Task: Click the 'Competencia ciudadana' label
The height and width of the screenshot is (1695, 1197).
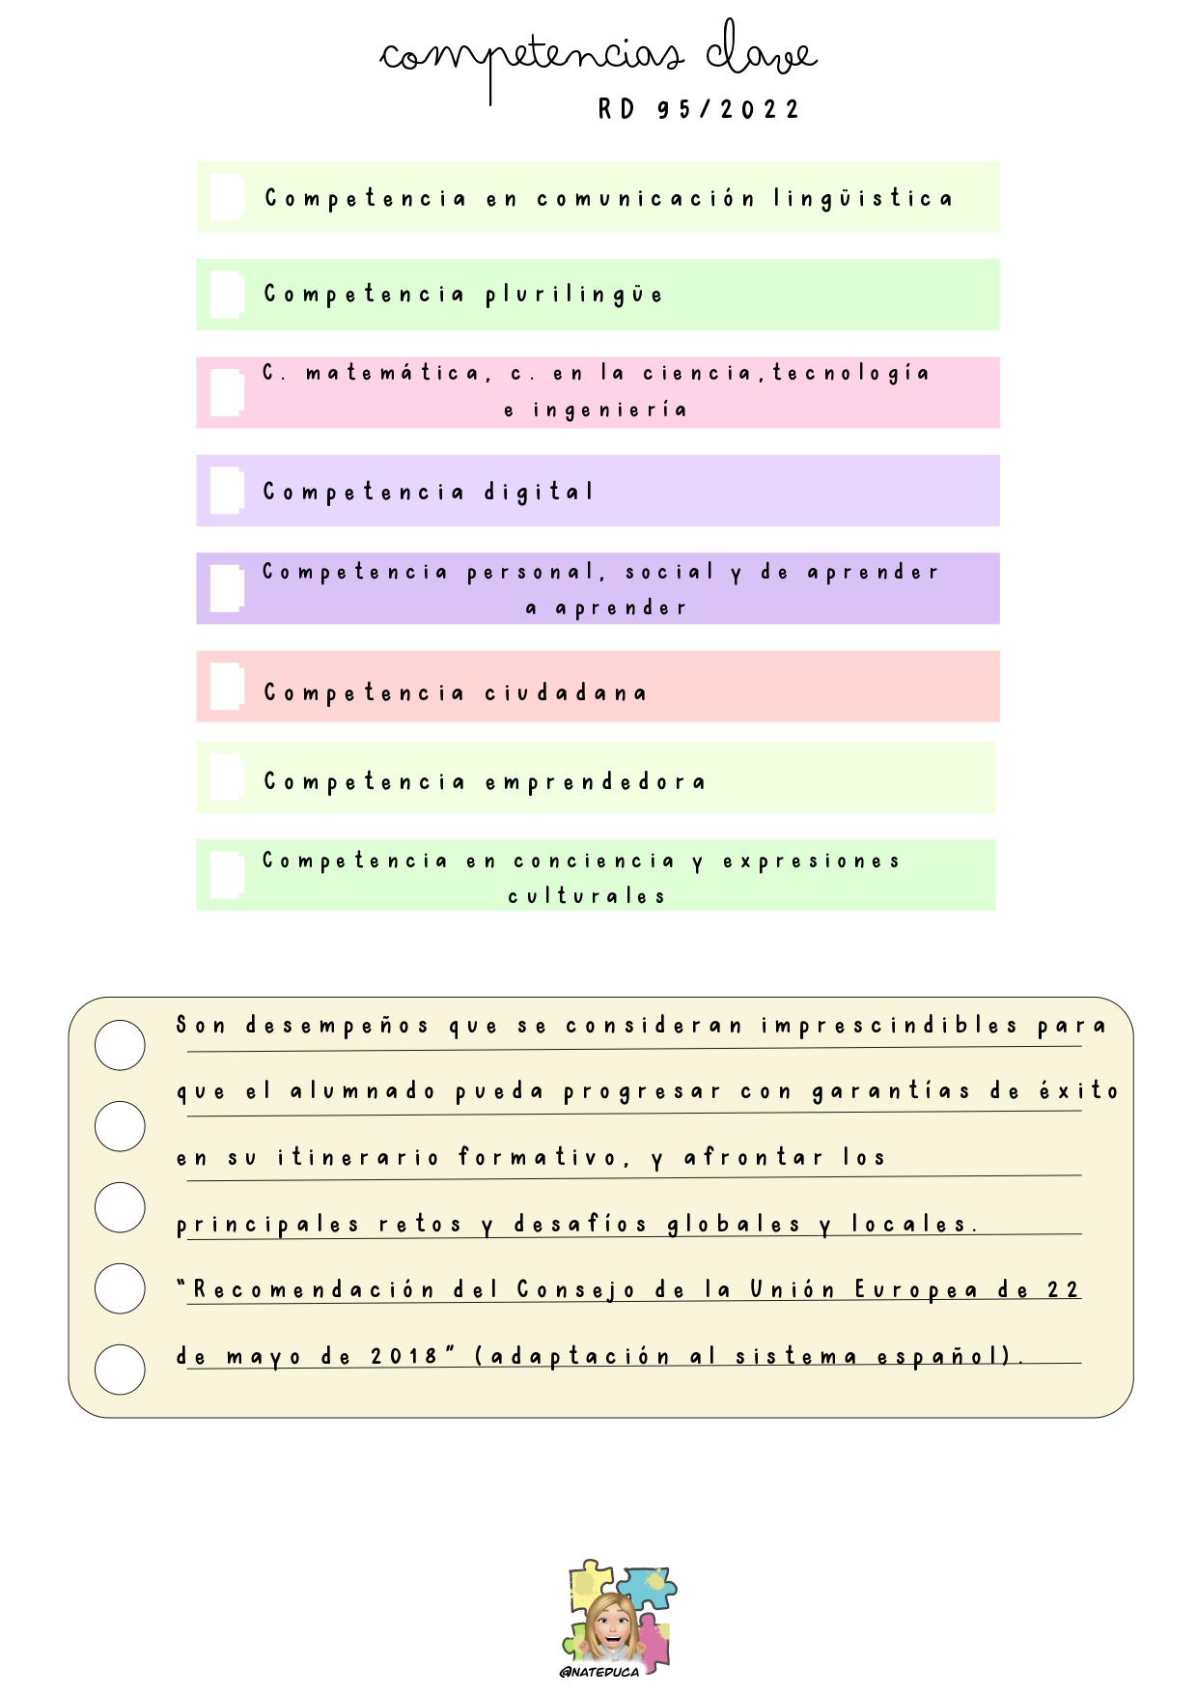Action: (455, 692)
